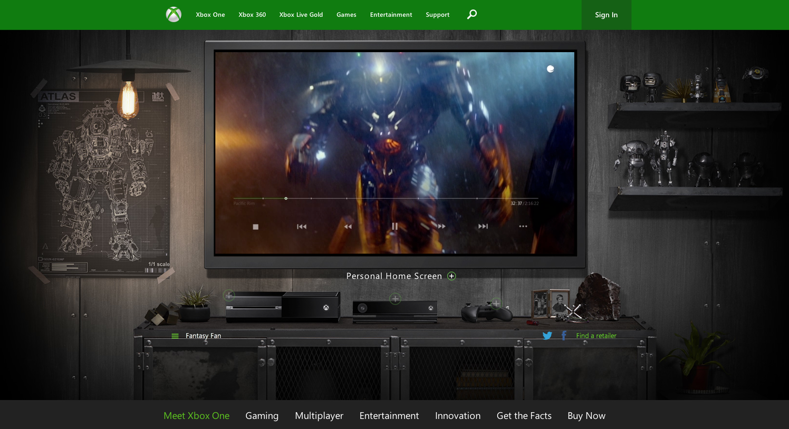Switch to the Gaming tab
The width and height of the screenshot is (789, 429).
click(262, 416)
